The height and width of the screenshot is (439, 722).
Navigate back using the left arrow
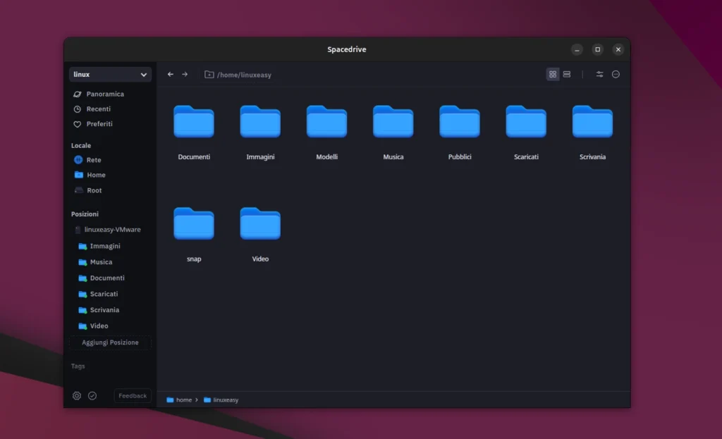170,74
